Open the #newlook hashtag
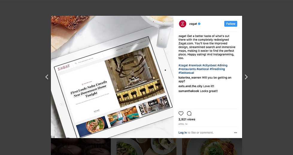 pos(195,65)
